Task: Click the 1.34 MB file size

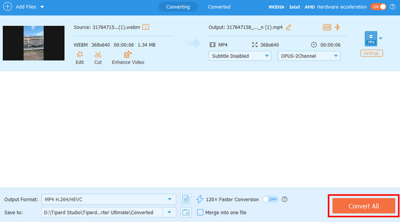Action: coord(146,45)
